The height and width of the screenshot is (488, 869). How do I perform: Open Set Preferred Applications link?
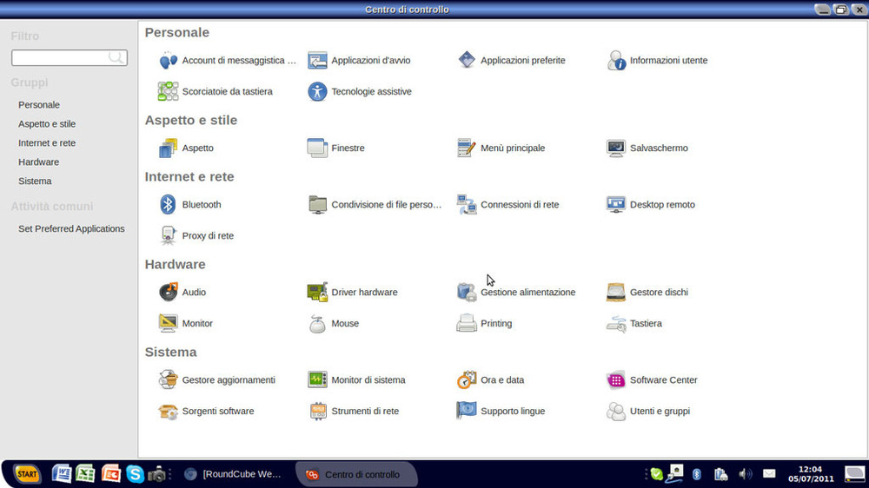[x=71, y=228]
